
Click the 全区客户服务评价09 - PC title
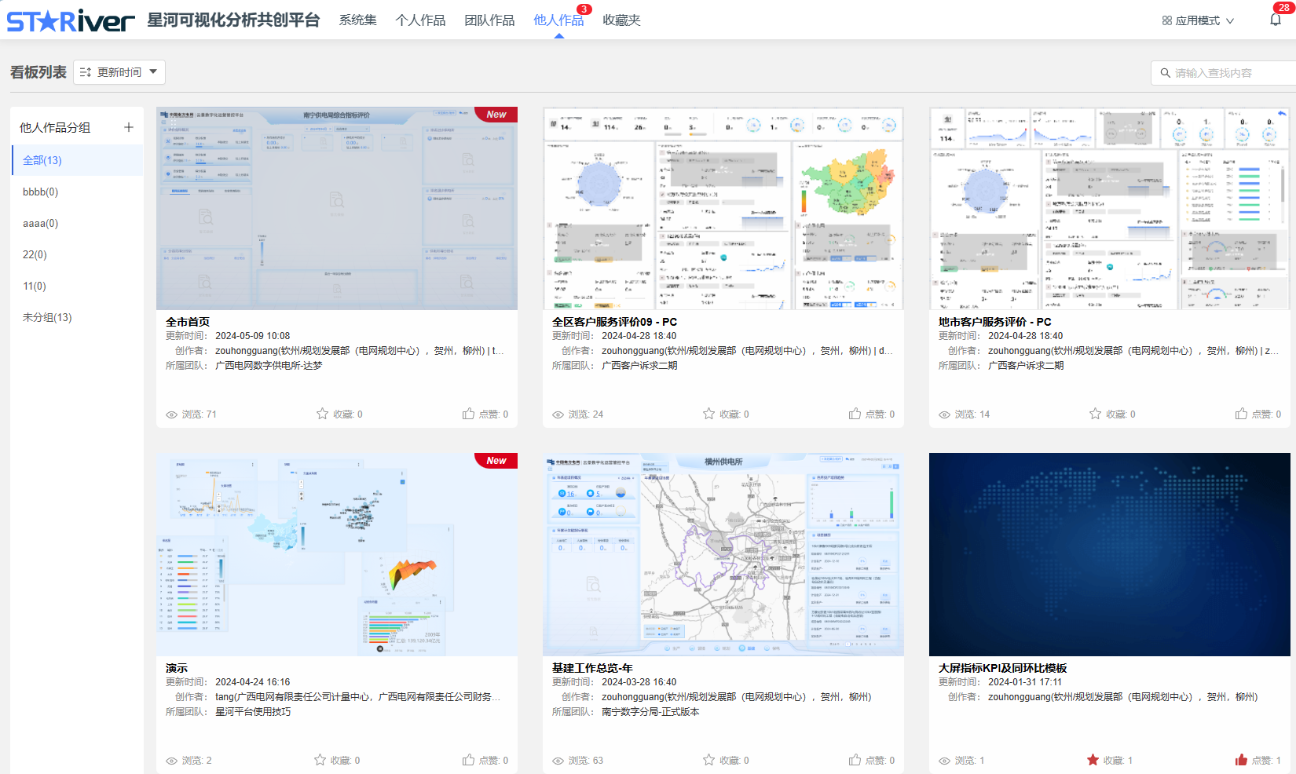point(614,322)
